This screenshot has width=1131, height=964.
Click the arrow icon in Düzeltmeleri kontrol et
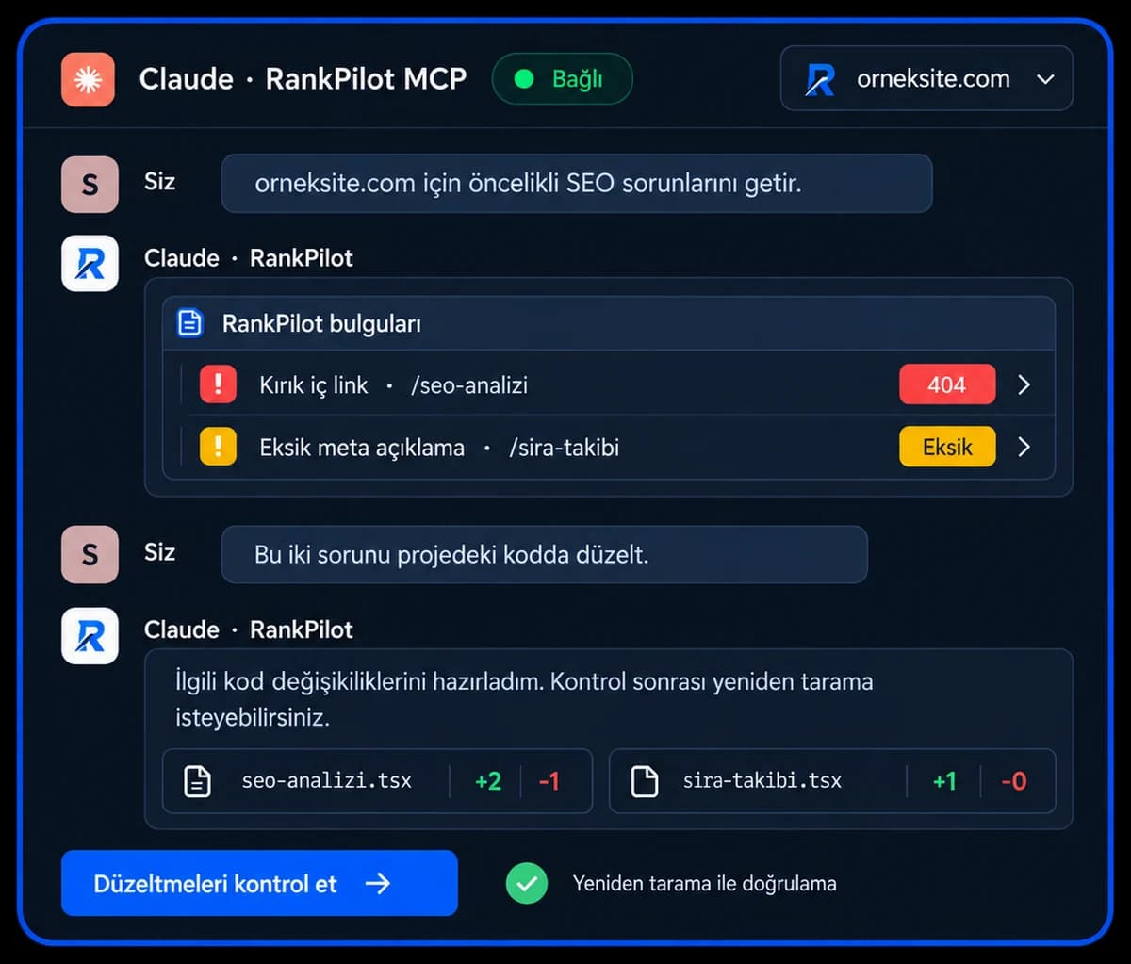378,883
